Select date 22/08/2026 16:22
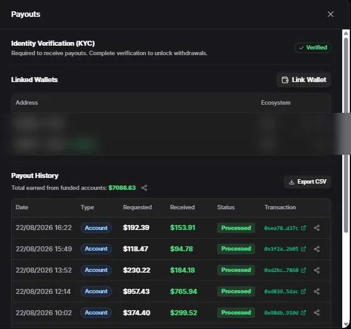 pos(44,228)
